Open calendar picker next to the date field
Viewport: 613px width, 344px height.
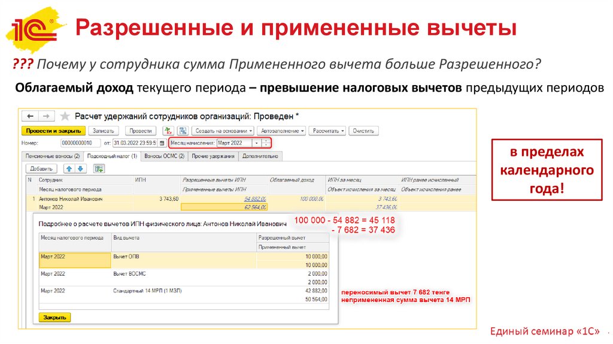point(162,143)
